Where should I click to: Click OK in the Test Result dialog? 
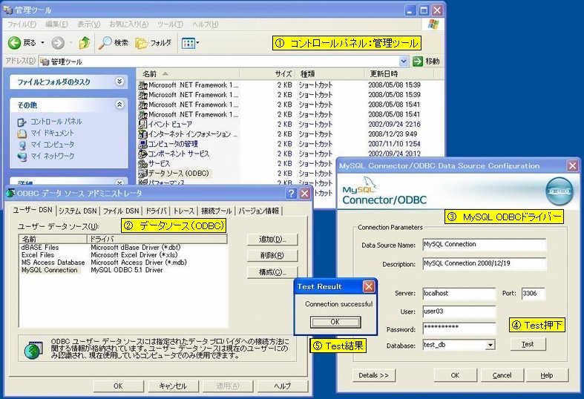(335, 322)
